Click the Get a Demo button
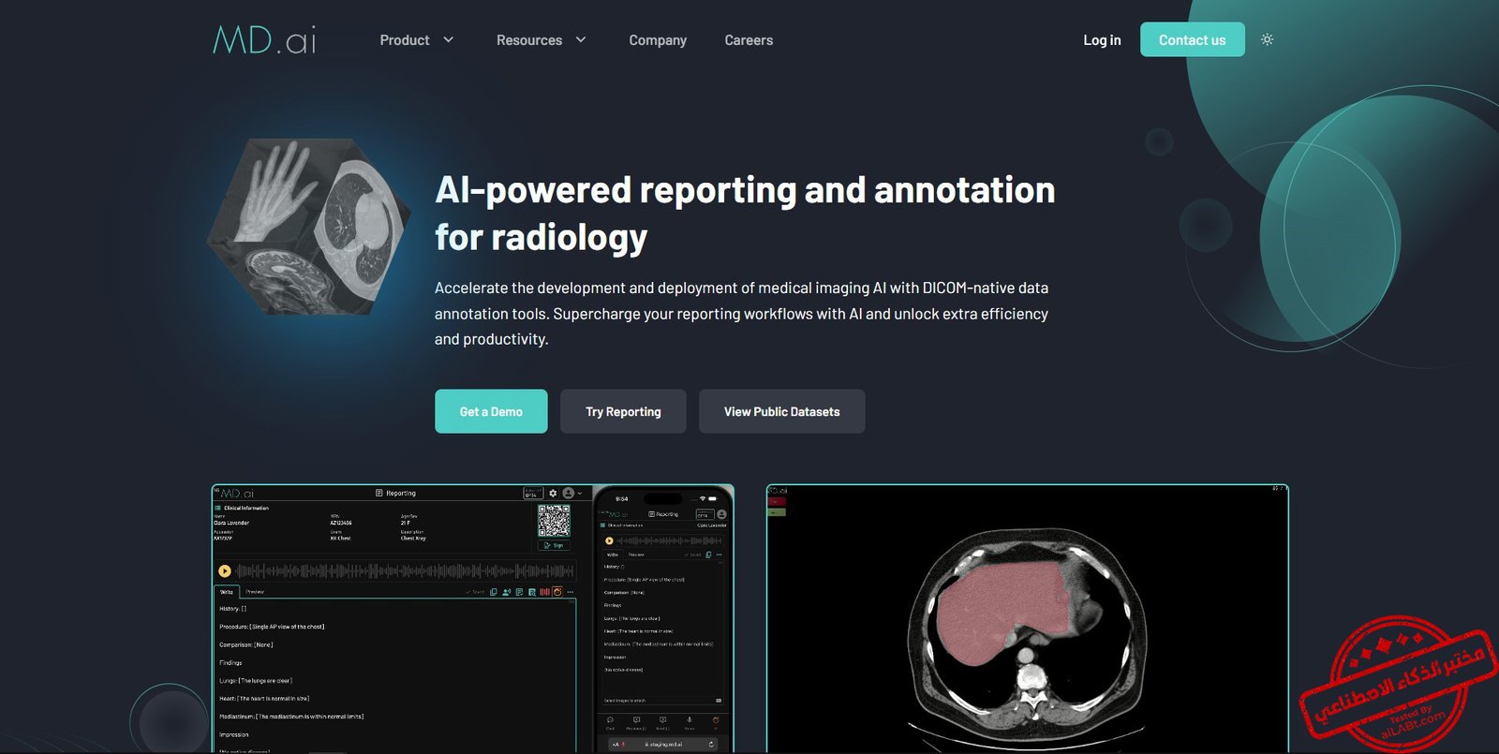 click(491, 411)
